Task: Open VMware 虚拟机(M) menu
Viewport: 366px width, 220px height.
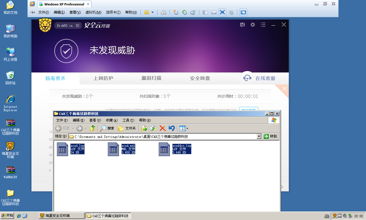Action: pyautogui.click(x=94, y=12)
